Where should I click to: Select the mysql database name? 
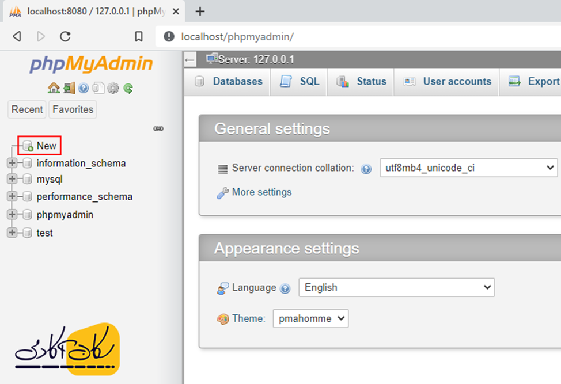pyautogui.click(x=50, y=179)
